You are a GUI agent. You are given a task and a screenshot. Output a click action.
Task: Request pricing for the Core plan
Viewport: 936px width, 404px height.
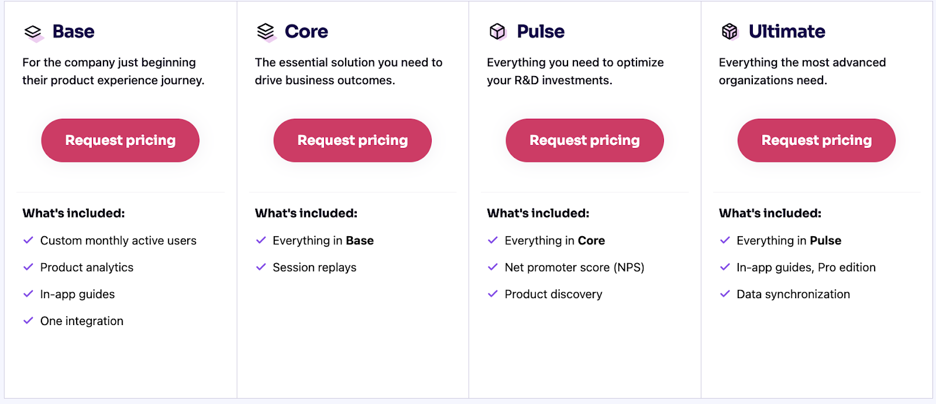click(353, 140)
